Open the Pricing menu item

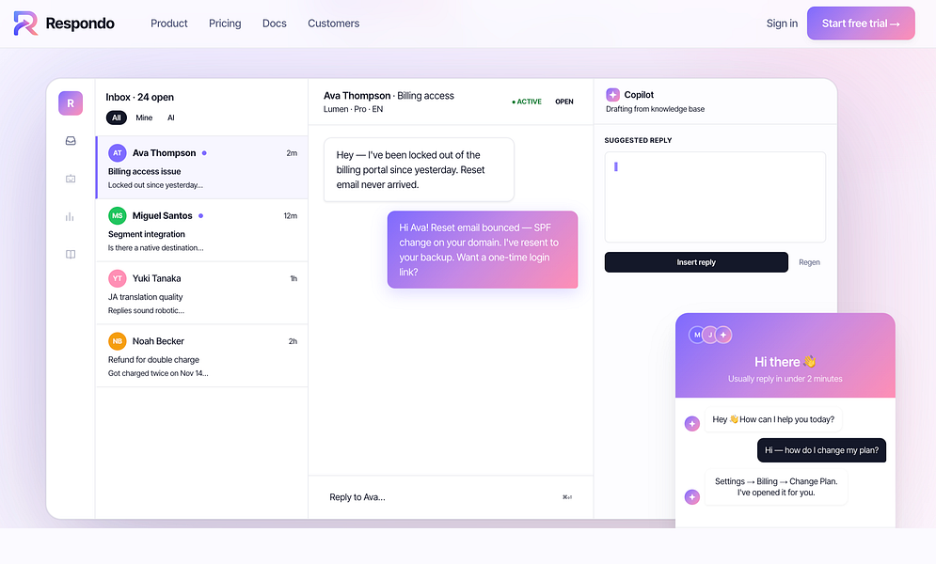pos(225,23)
